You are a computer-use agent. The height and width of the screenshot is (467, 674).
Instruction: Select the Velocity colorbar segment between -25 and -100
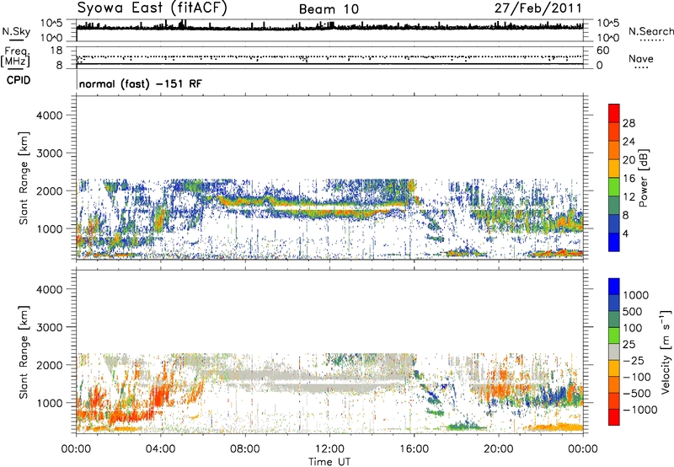[614, 368]
